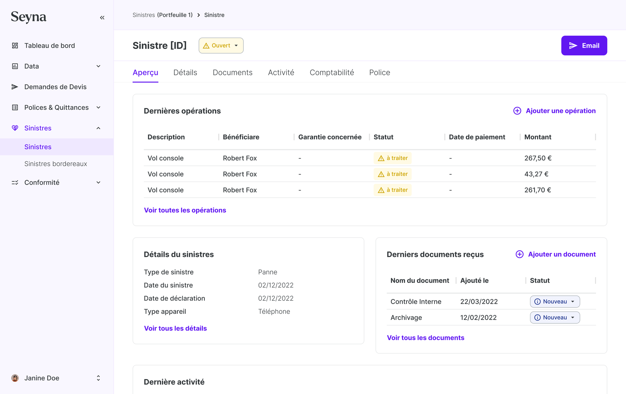Open Nouveau status dropdown for Archivage
The height and width of the screenshot is (394, 626).
[555, 318]
